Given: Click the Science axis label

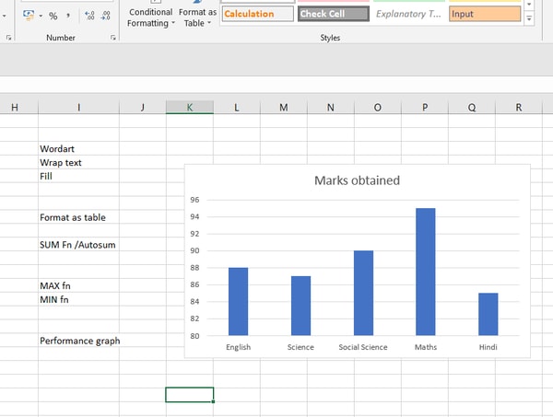Looking at the screenshot, I should coord(300,347).
